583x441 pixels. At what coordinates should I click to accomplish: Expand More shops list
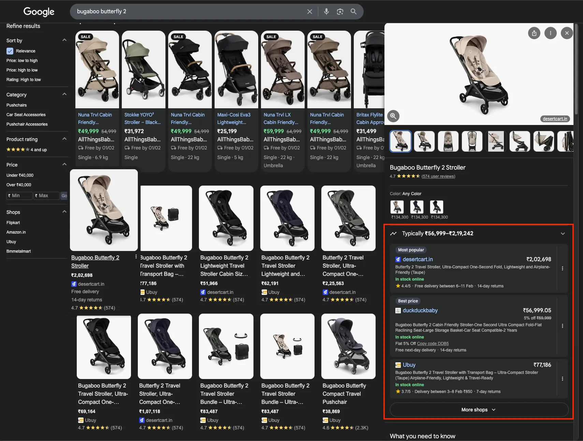(479, 410)
